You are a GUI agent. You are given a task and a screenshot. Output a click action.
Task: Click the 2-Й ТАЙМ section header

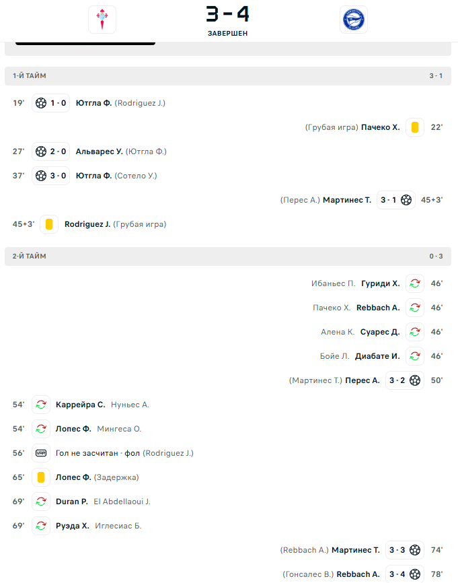(228, 256)
